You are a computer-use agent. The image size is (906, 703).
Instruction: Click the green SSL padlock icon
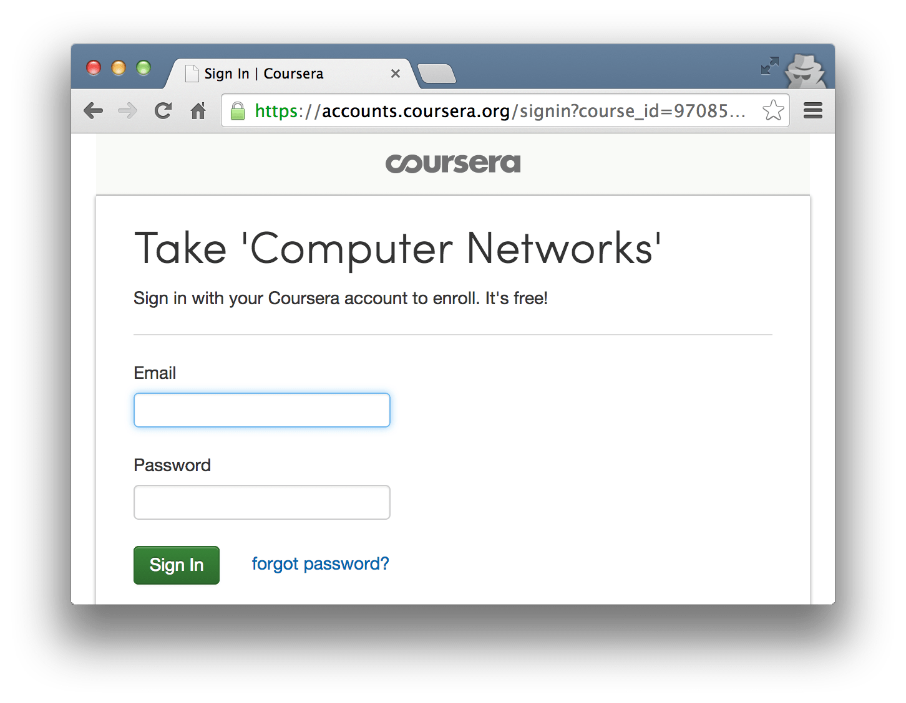tap(238, 111)
